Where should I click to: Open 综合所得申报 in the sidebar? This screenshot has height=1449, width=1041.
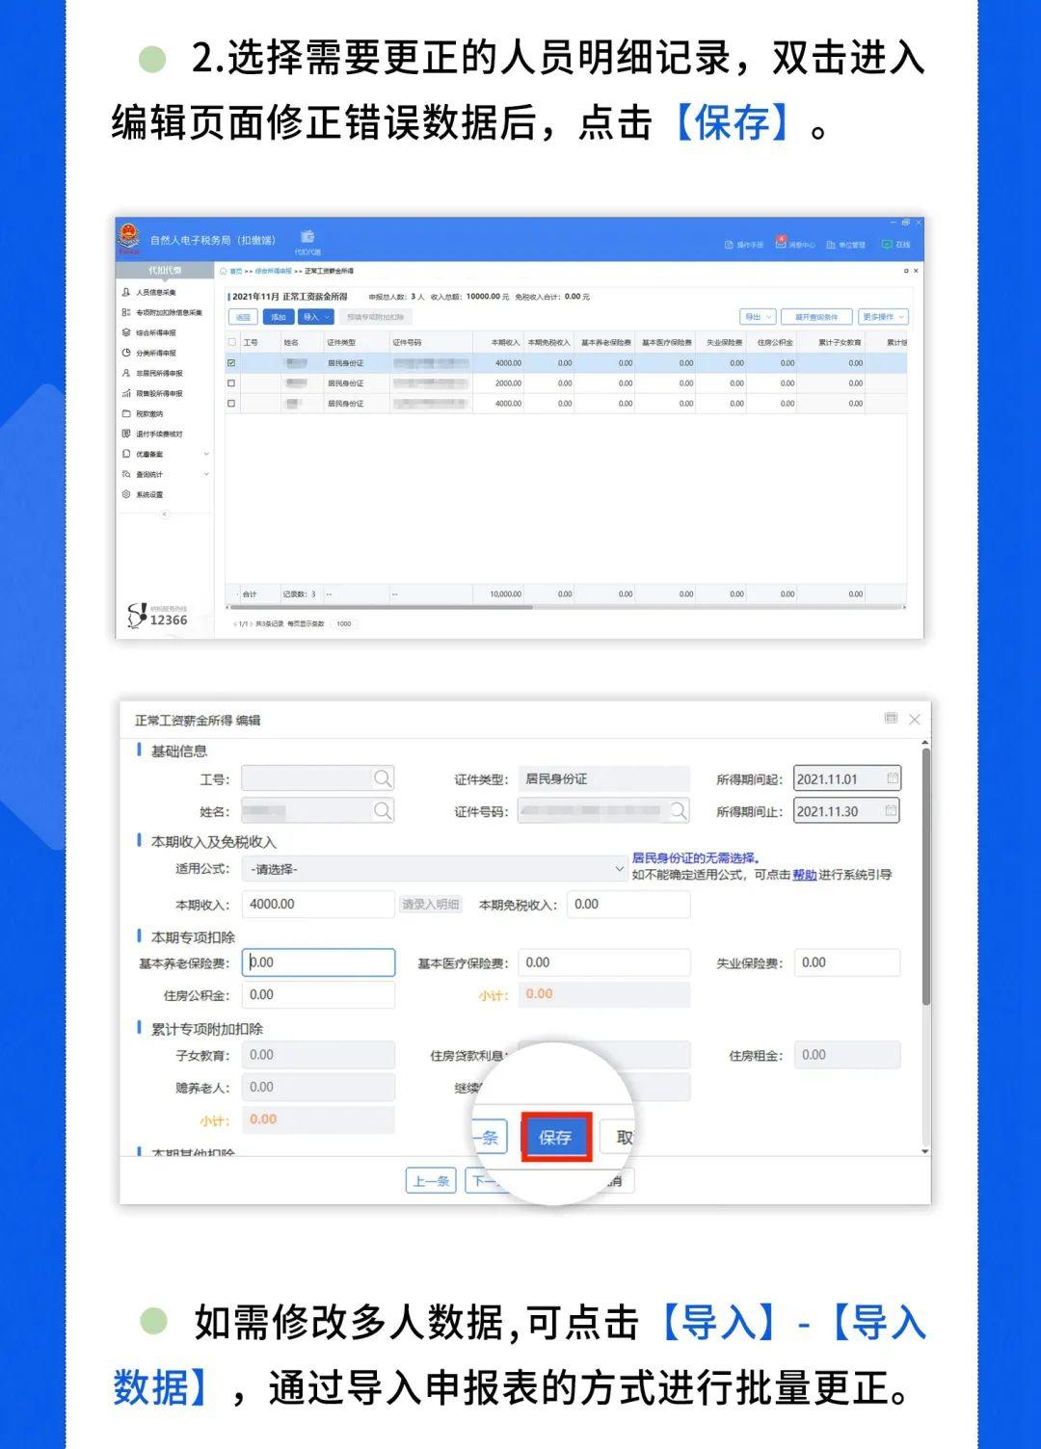click(x=155, y=332)
